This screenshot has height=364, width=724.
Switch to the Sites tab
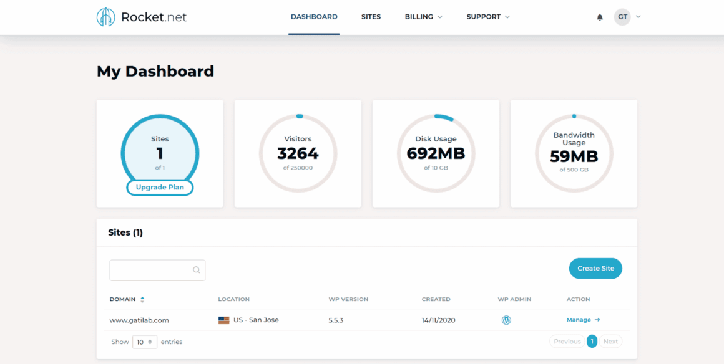coord(371,17)
